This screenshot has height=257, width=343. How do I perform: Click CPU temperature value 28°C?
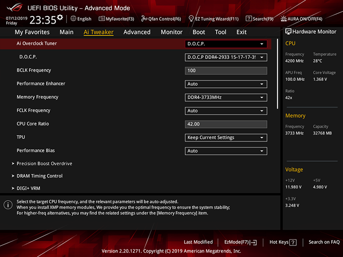point(317,61)
